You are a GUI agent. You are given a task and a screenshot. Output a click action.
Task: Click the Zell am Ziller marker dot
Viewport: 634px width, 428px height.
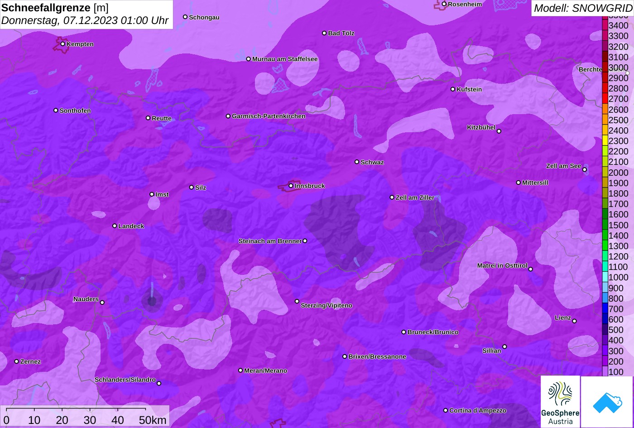point(392,197)
